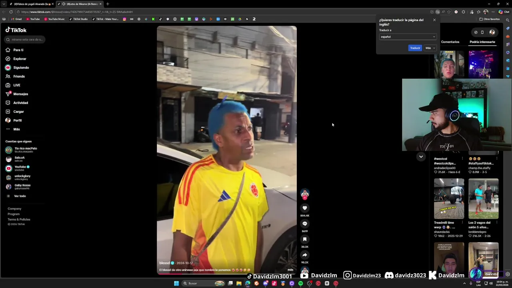Click the Traducir button
Viewport: 512px width, 288px height.
[415, 48]
